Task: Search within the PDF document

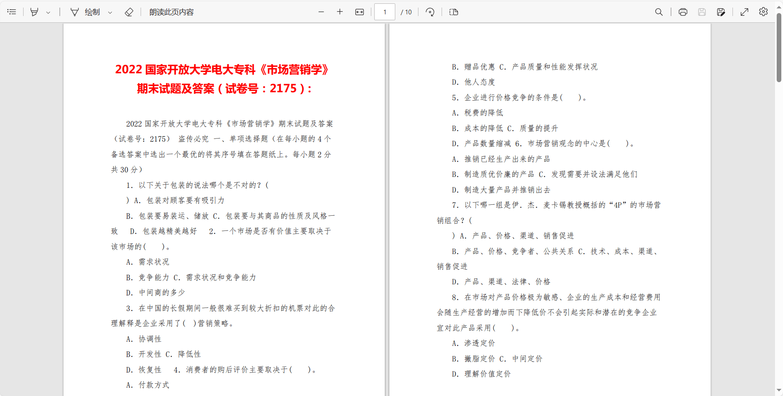Action: [659, 12]
